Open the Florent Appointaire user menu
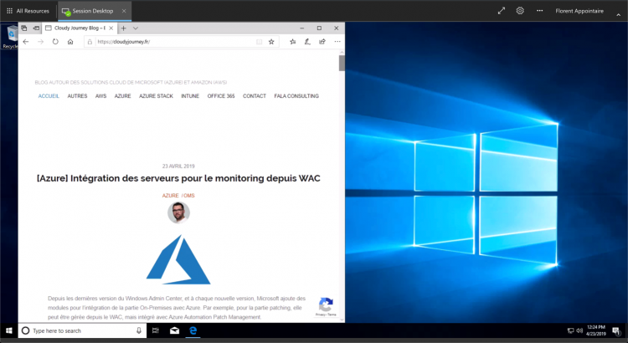The image size is (628, 343). click(579, 11)
